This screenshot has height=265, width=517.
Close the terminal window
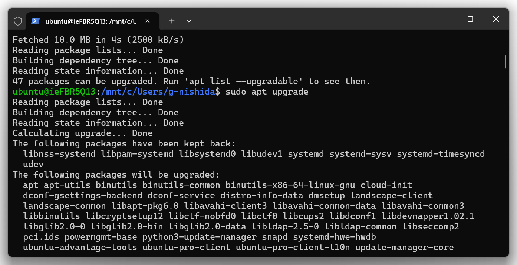[x=496, y=19]
